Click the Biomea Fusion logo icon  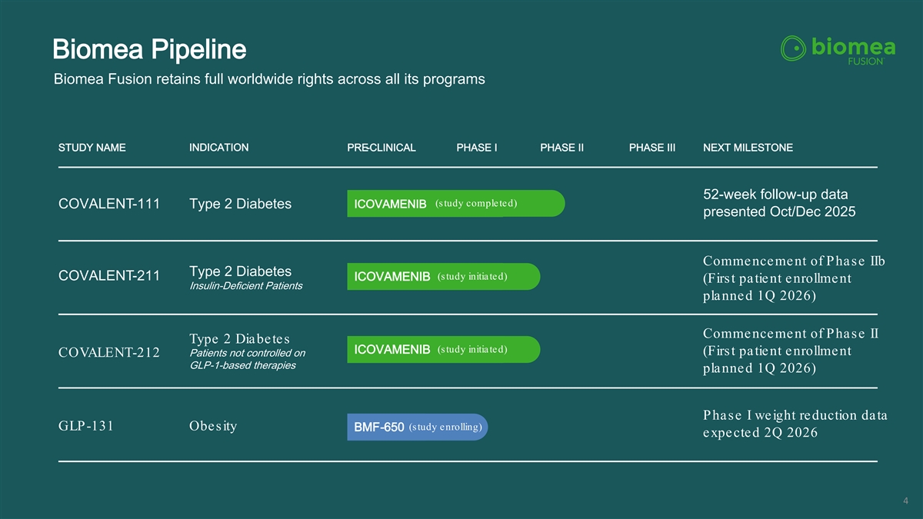click(793, 48)
